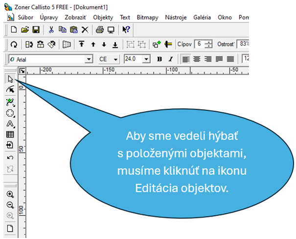Click the save floppy disk icon
Viewport: 296px width, 239px height.
(36, 30)
